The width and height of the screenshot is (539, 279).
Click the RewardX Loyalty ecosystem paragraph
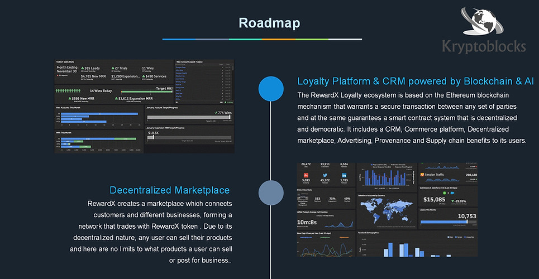coord(412,118)
